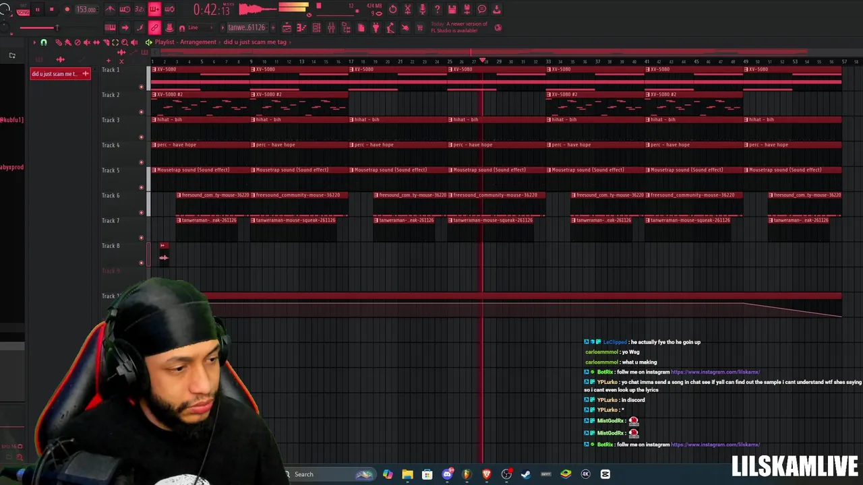The width and height of the screenshot is (863, 485).
Task: Select 'did u just scam me t...' pattern
Action: (60, 73)
